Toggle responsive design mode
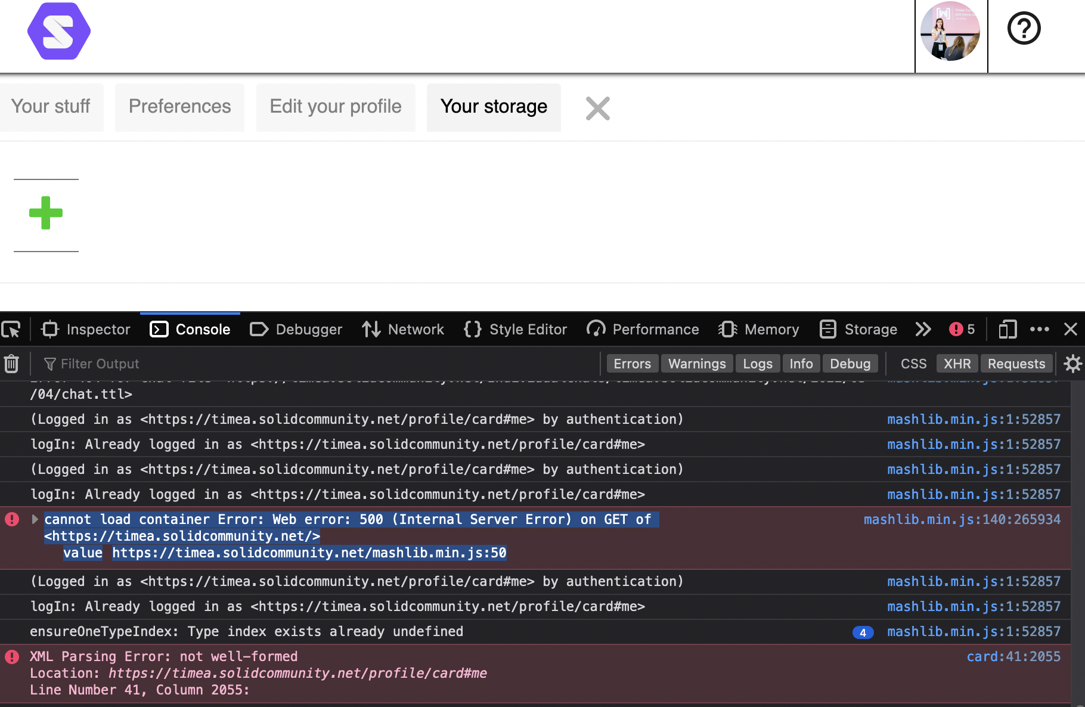1085x707 pixels. click(x=1007, y=329)
